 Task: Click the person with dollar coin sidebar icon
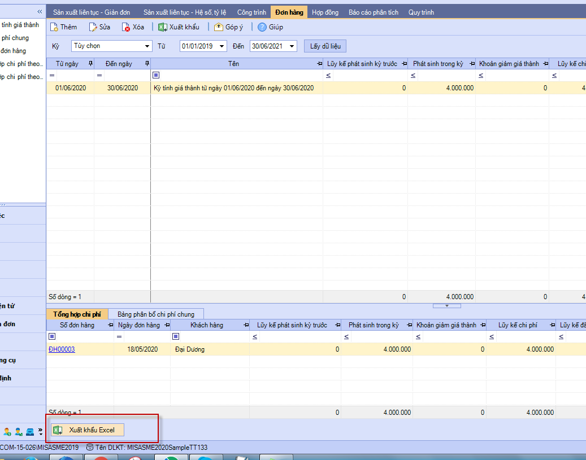pyautogui.click(x=7, y=432)
